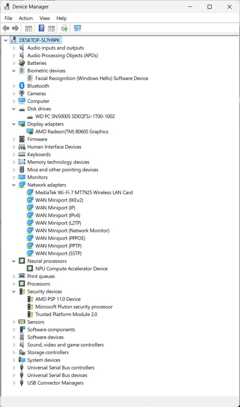Click Scan for hardware changes toolbar icon

(x=78, y=28)
